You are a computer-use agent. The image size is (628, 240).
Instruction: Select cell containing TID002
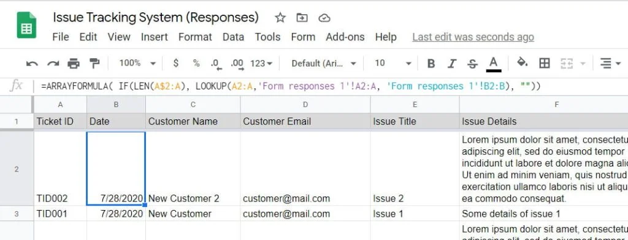[61, 169]
